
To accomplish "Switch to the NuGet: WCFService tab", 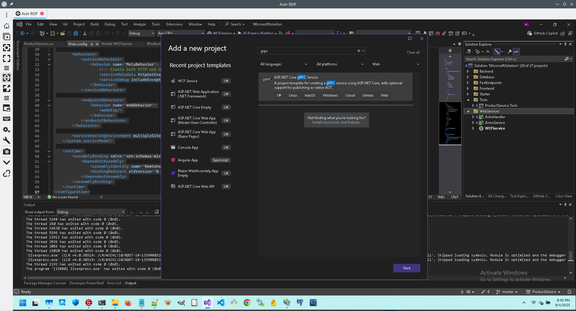I will point(117,44).
